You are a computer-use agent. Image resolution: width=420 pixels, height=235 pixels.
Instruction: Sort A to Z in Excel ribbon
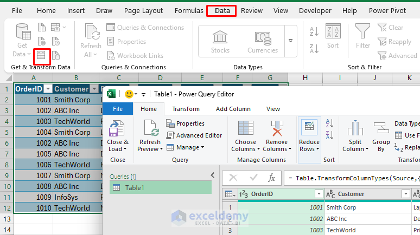pyautogui.click(x=314, y=31)
